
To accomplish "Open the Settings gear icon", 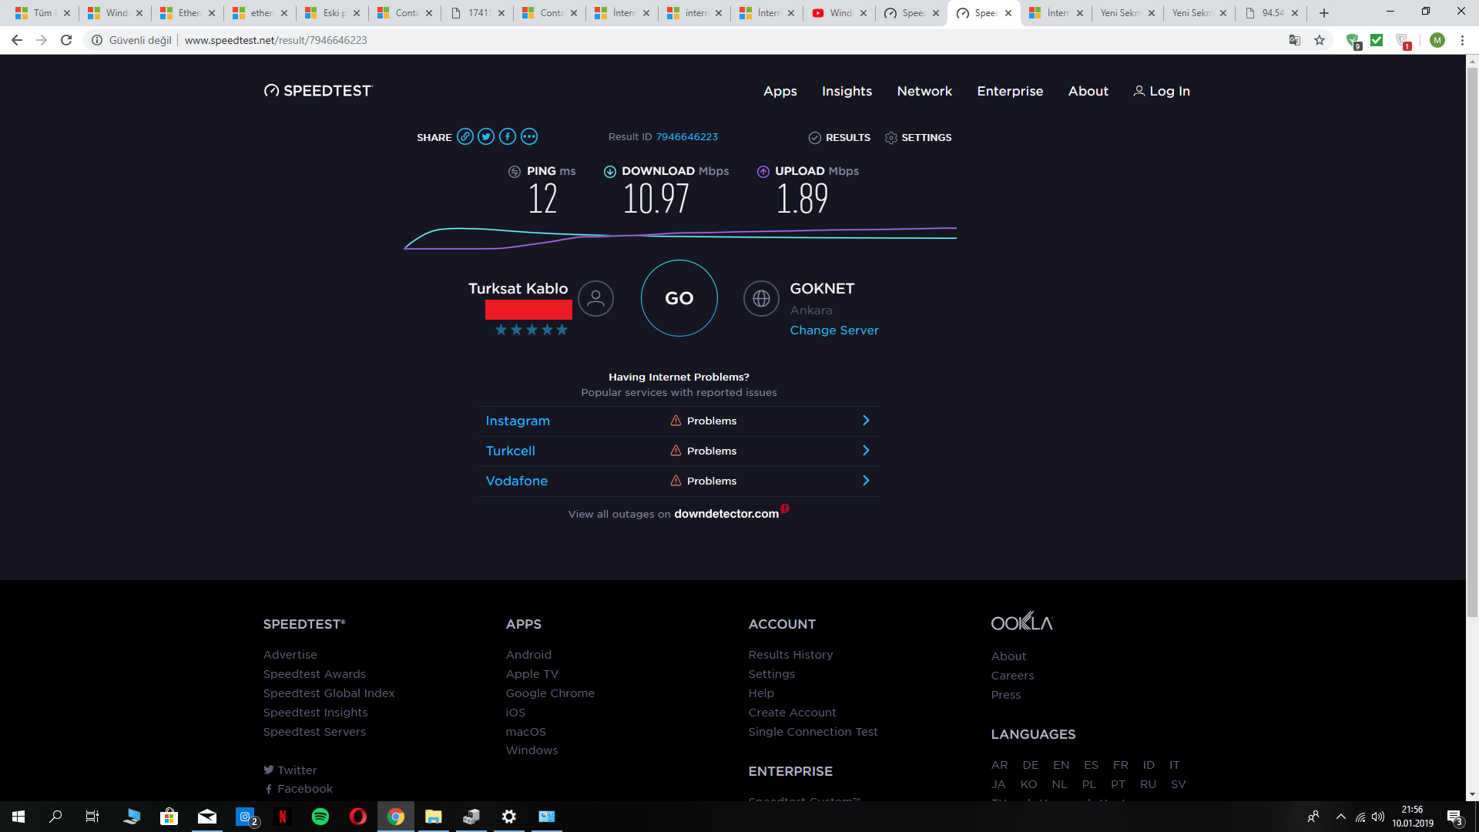I will click(x=891, y=138).
